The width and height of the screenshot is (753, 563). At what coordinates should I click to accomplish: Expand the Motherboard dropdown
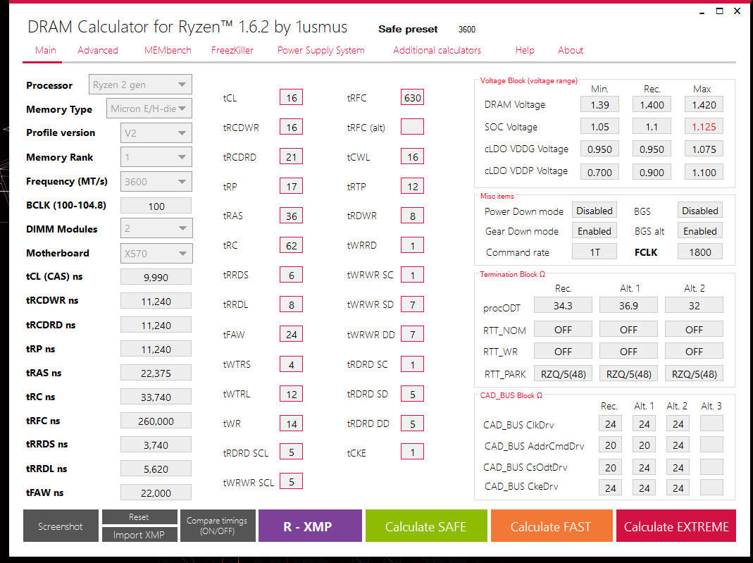click(156, 253)
